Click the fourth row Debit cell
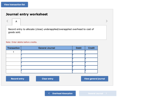156x105 pixels. [79, 64]
